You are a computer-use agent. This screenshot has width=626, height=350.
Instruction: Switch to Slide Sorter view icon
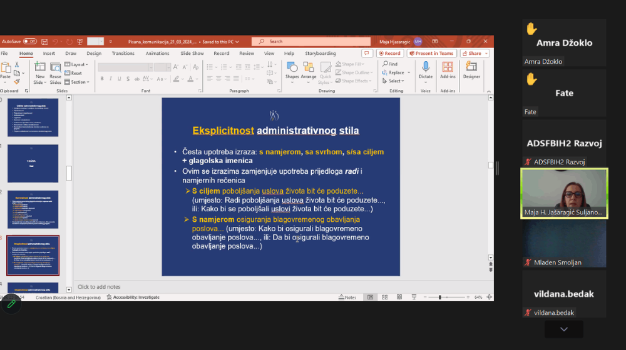(x=385, y=297)
